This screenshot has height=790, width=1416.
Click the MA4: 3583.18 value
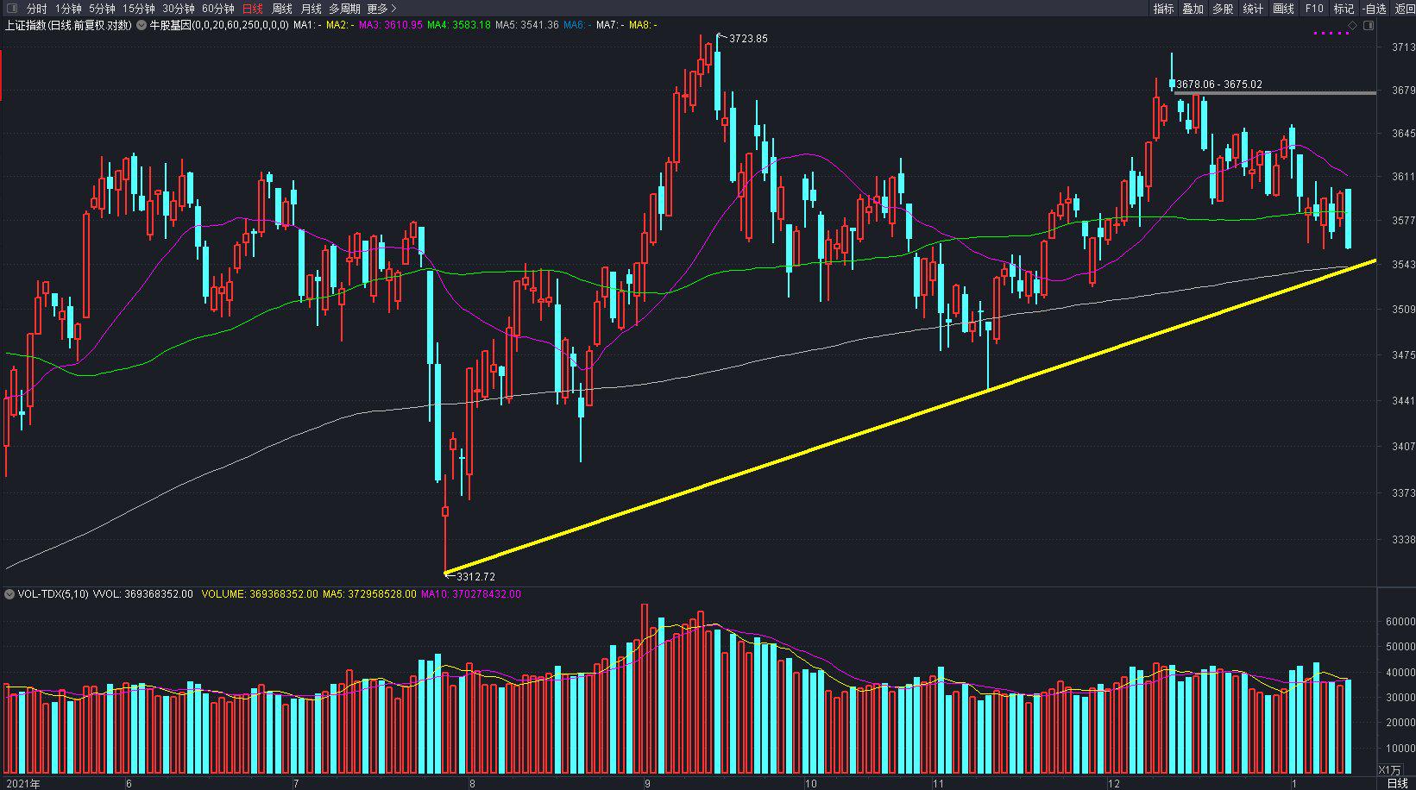pos(458,25)
